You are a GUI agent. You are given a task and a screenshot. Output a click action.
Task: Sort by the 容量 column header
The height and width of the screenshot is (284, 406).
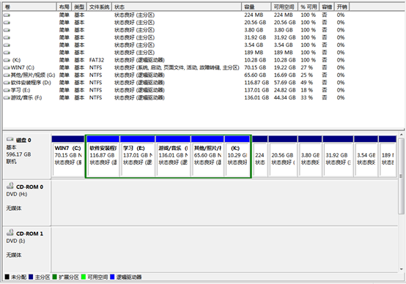256,7
